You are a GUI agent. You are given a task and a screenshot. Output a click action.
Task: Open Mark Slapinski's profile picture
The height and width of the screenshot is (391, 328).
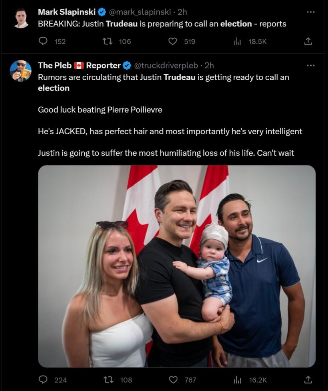[21, 18]
